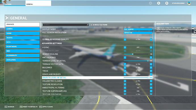Click Frame Rate Limit right arrow

(151, 51)
